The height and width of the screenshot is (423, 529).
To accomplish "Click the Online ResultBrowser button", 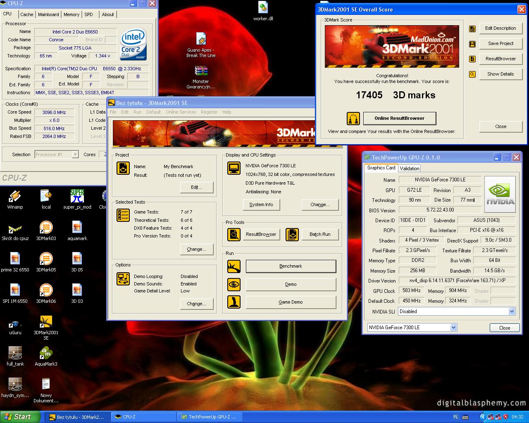I will (399, 118).
